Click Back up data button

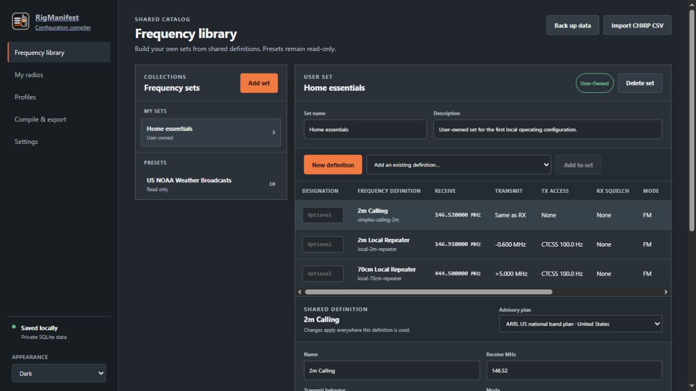[x=572, y=25]
